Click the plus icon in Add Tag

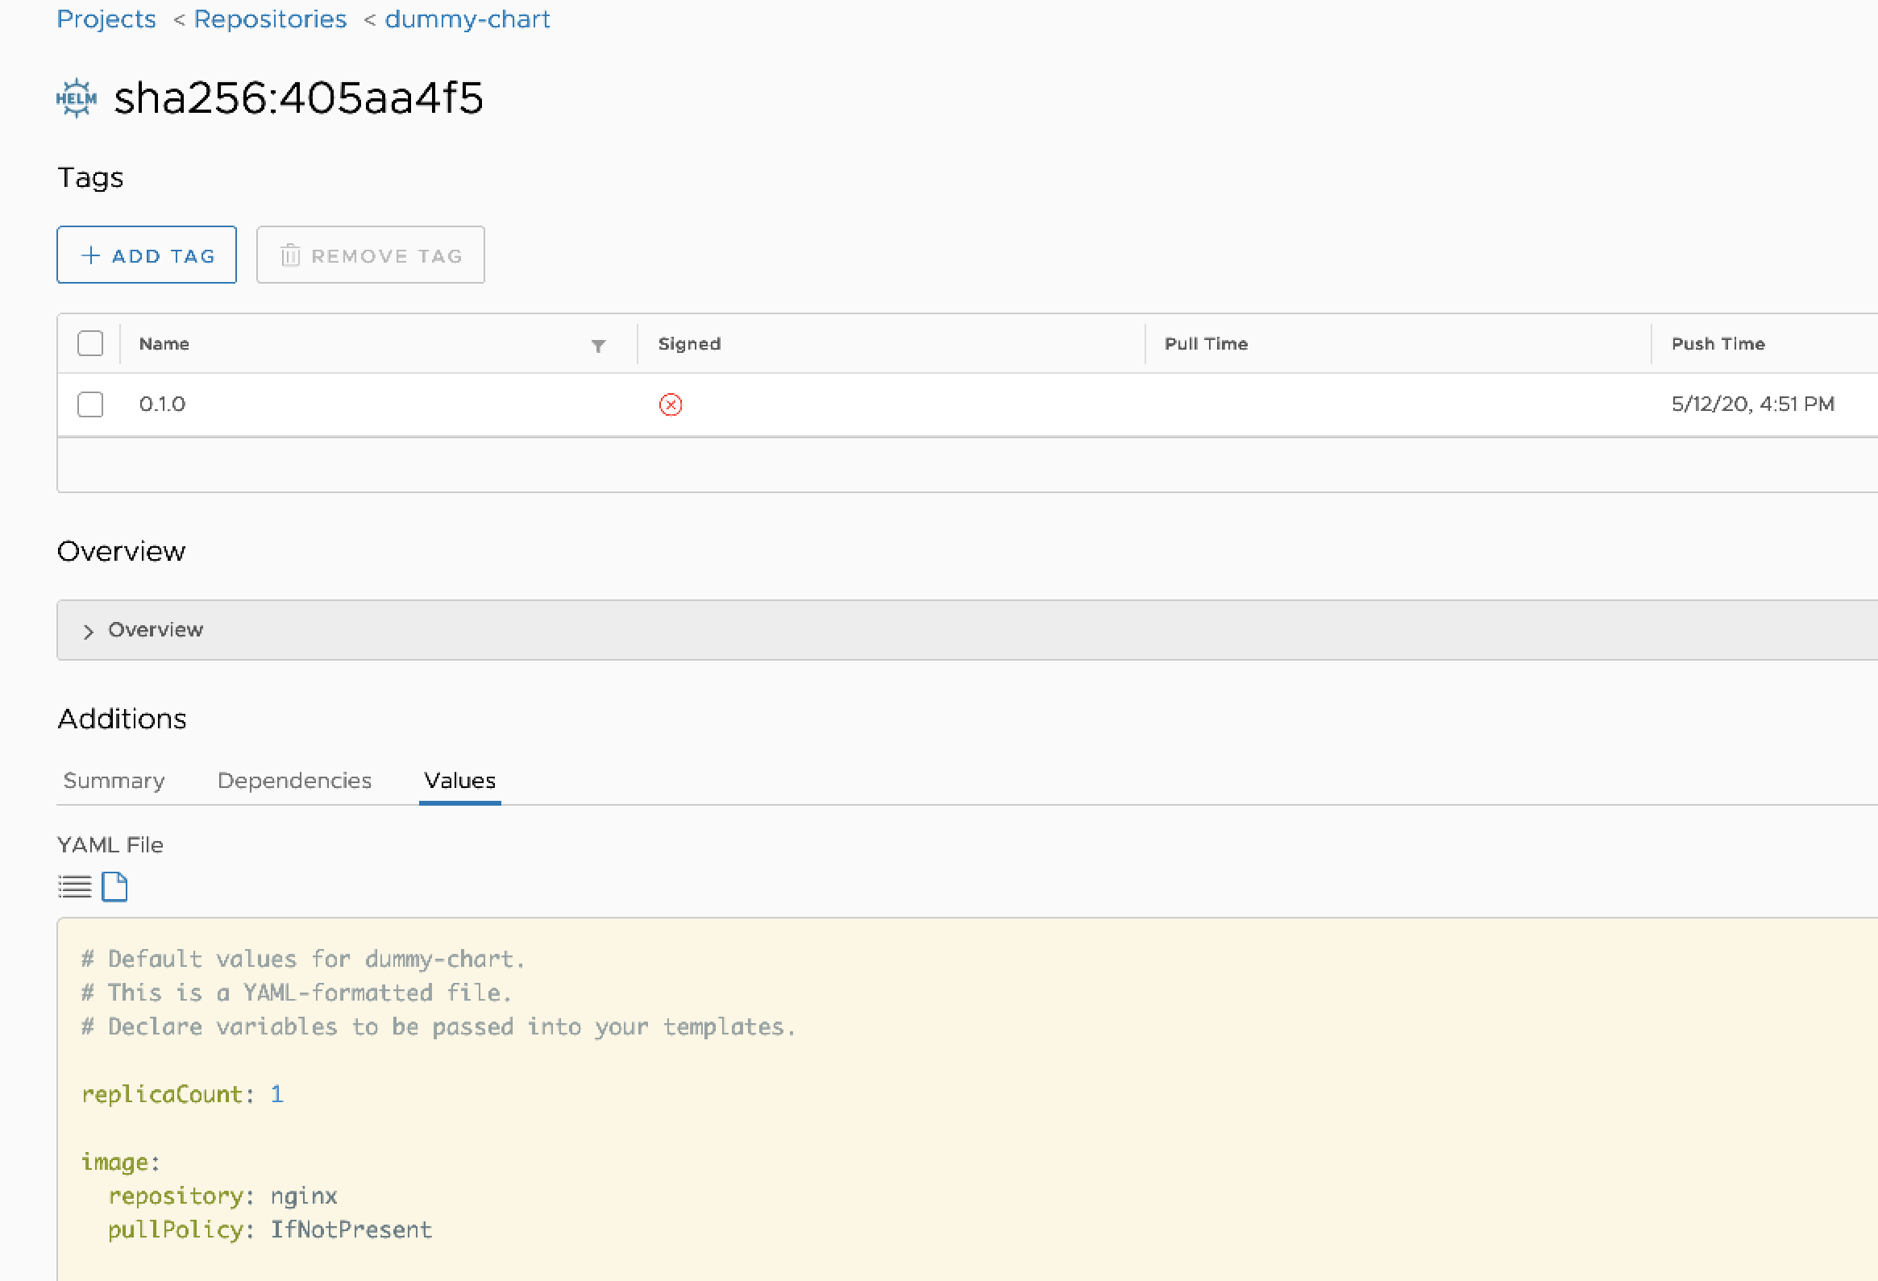[x=90, y=256]
